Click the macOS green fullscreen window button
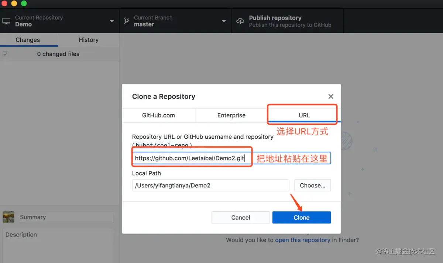Viewport: 443px width, 263px height. (24, 4)
